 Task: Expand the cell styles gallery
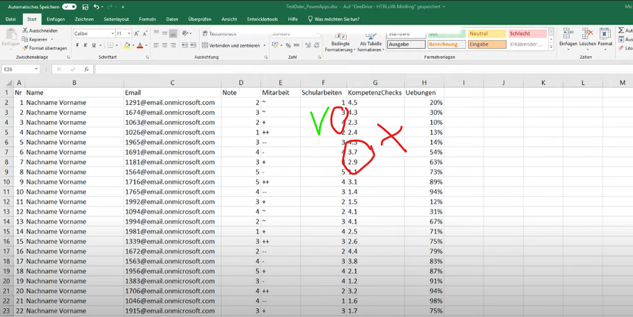click(x=551, y=48)
